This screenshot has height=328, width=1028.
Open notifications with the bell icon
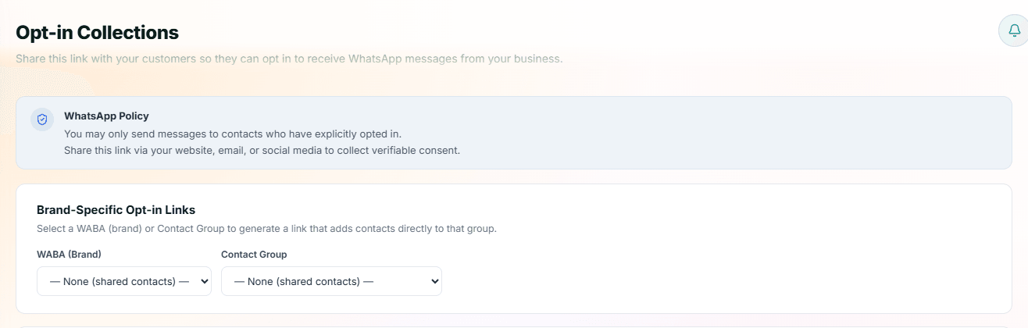point(1014,30)
